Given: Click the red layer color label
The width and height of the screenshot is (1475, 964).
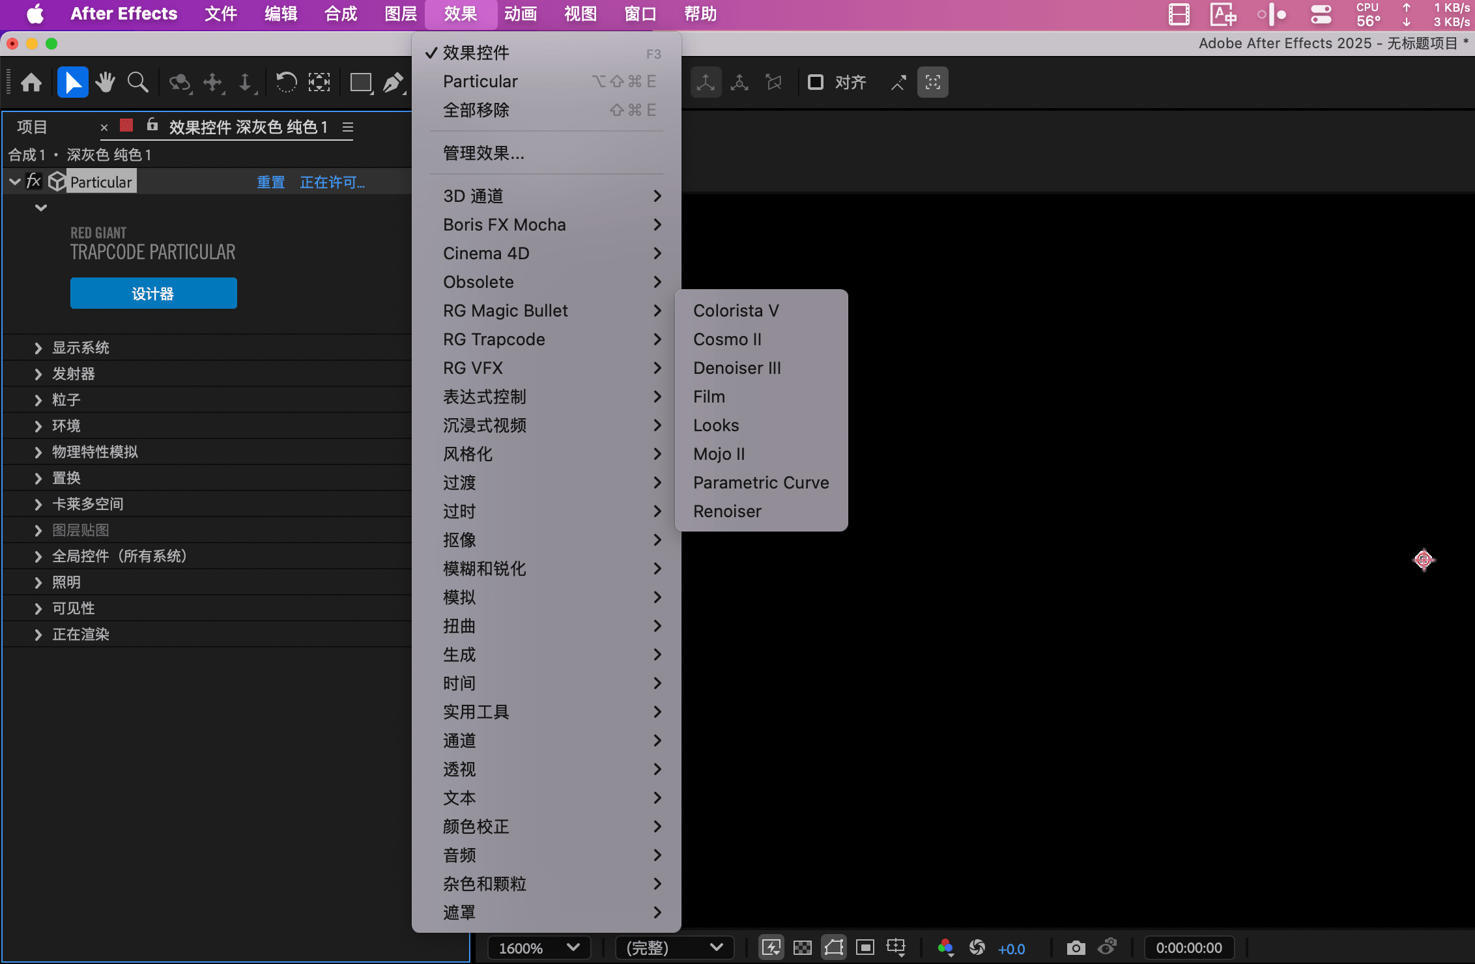Looking at the screenshot, I should pyautogui.click(x=126, y=125).
